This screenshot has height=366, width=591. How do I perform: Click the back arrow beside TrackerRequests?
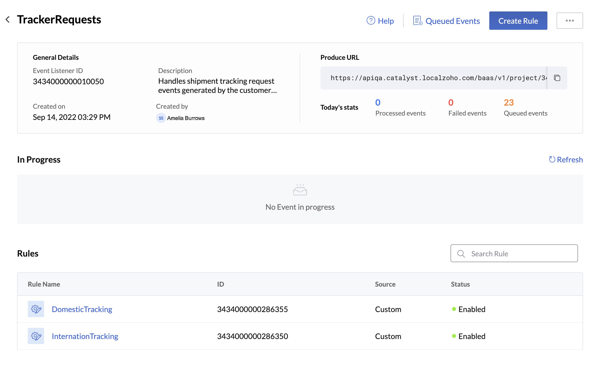tap(8, 19)
